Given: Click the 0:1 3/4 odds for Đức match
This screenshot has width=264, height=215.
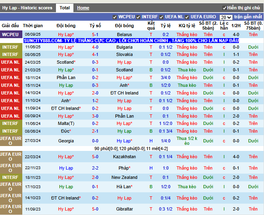Looking at the screenshot, I should click(x=165, y=131).
